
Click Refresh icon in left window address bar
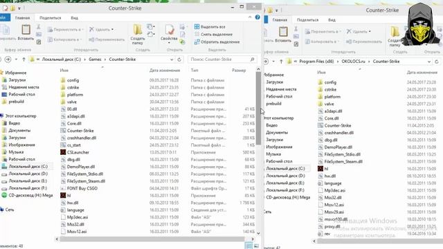click(179, 59)
